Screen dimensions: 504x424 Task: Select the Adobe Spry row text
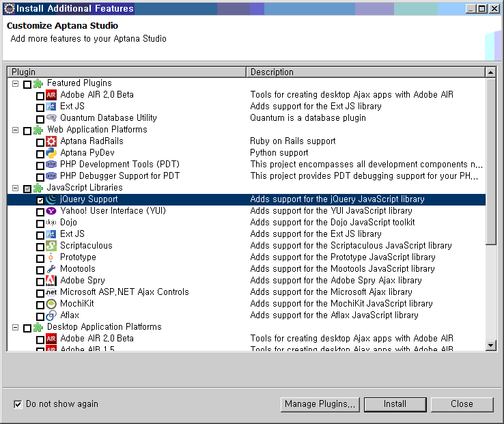(x=83, y=281)
